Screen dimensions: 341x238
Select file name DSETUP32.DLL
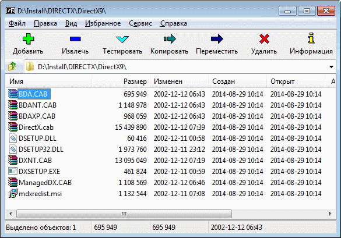click(41, 150)
